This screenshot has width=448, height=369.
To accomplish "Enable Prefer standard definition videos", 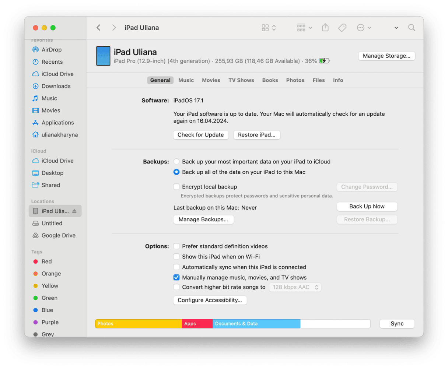I will pos(176,246).
